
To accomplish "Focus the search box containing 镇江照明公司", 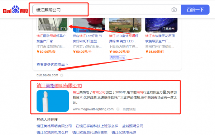I will 102,10.
